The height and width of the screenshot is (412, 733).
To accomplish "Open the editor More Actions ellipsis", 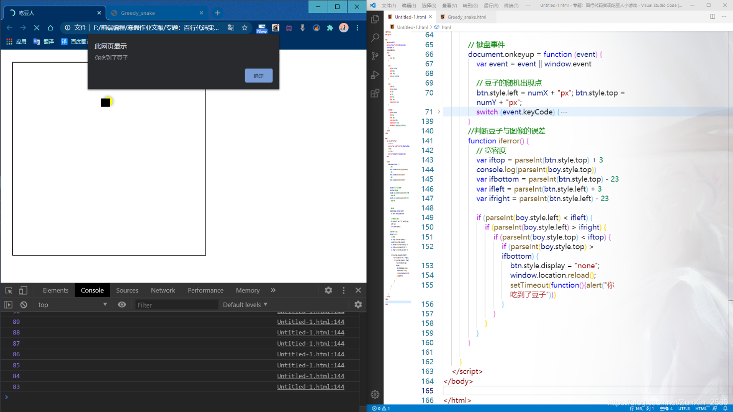I will (724, 16).
